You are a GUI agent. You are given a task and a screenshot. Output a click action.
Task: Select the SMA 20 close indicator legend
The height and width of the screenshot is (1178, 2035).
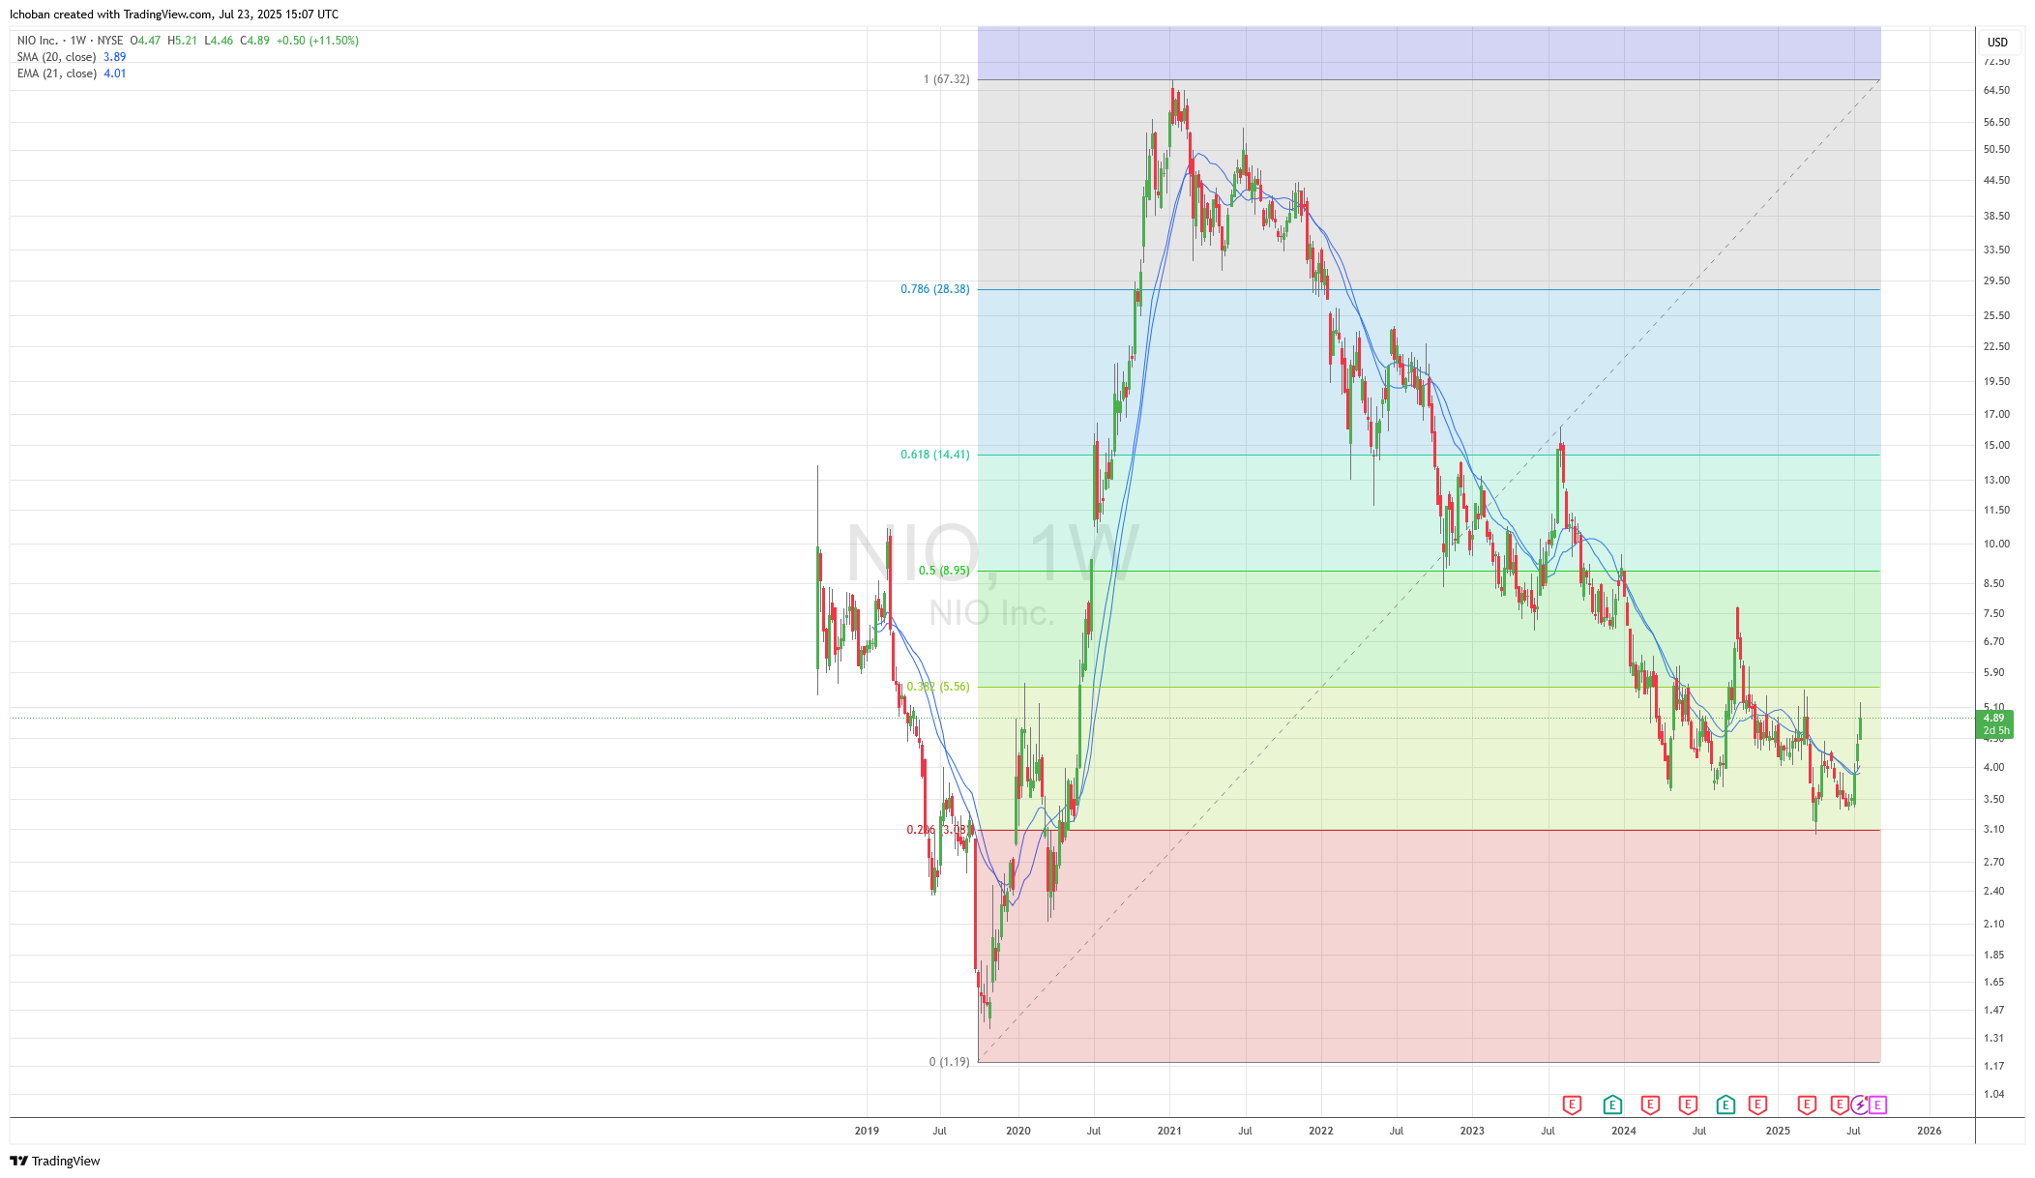pyautogui.click(x=57, y=57)
